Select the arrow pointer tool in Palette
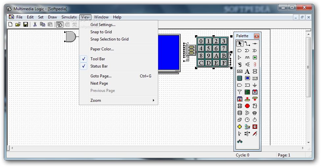 coord(240,44)
